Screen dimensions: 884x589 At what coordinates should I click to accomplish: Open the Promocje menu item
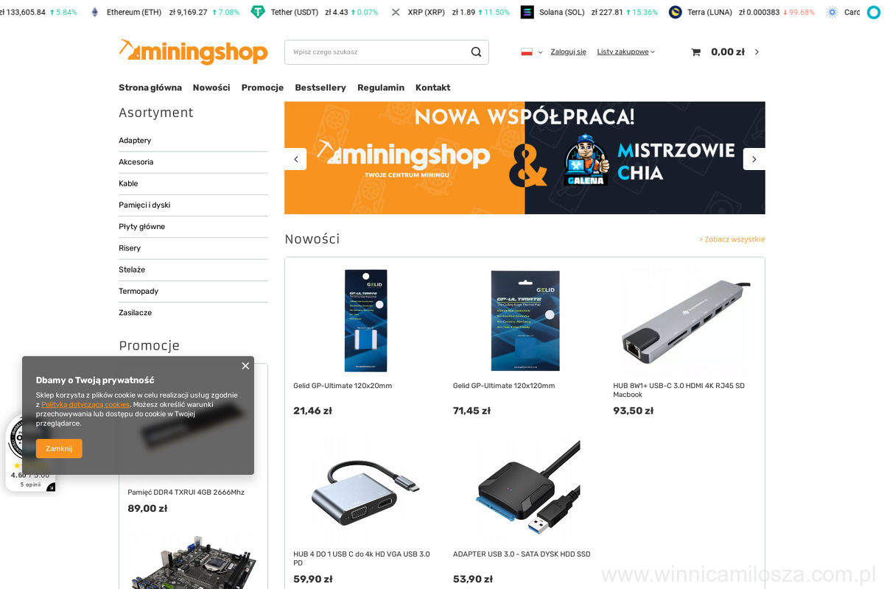click(262, 88)
